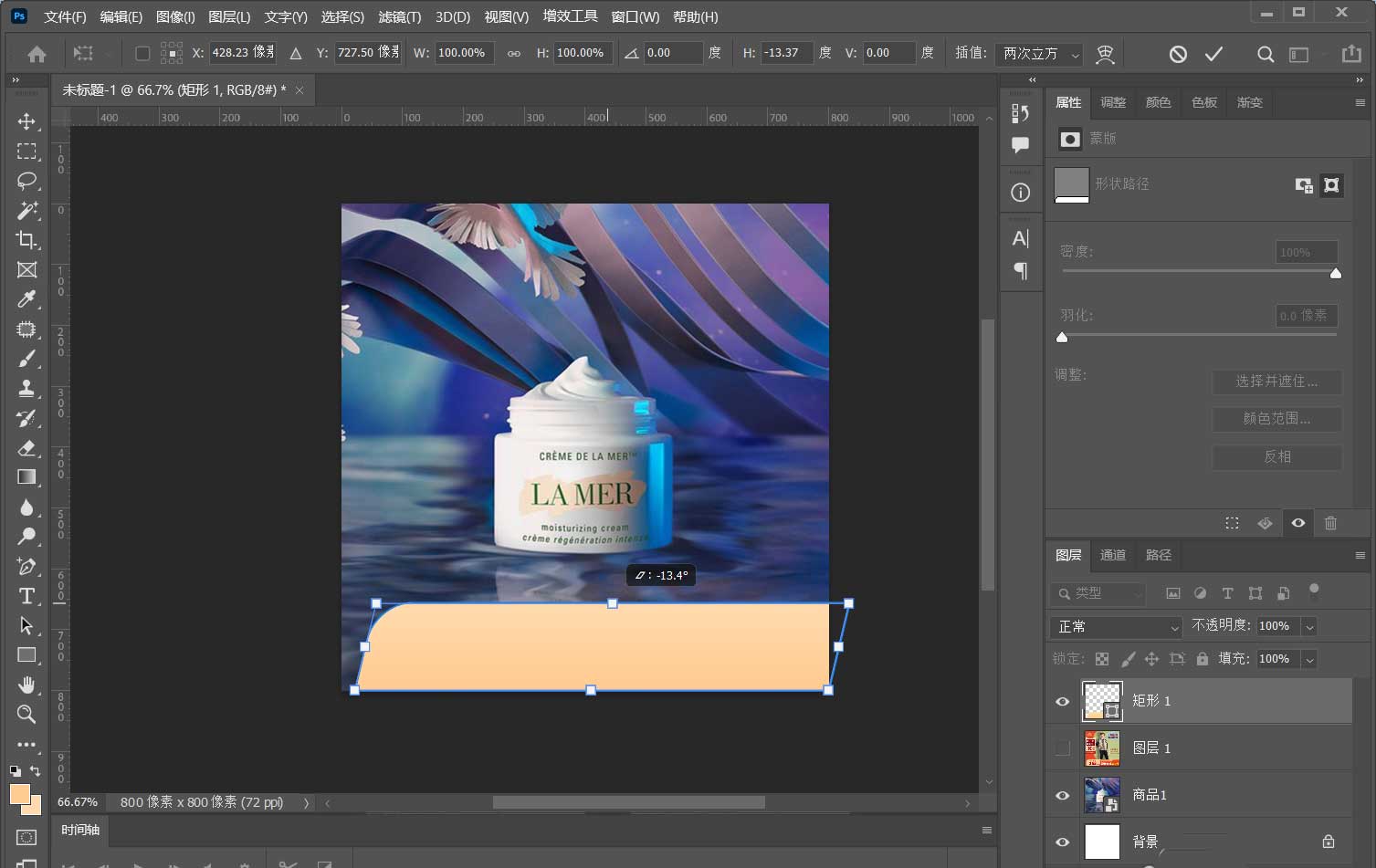Image resolution: width=1376 pixels, height=868 pixels.
Task: Expand the 不透明度 opacity dropdown arrow
Action: tap(1309, 627)
